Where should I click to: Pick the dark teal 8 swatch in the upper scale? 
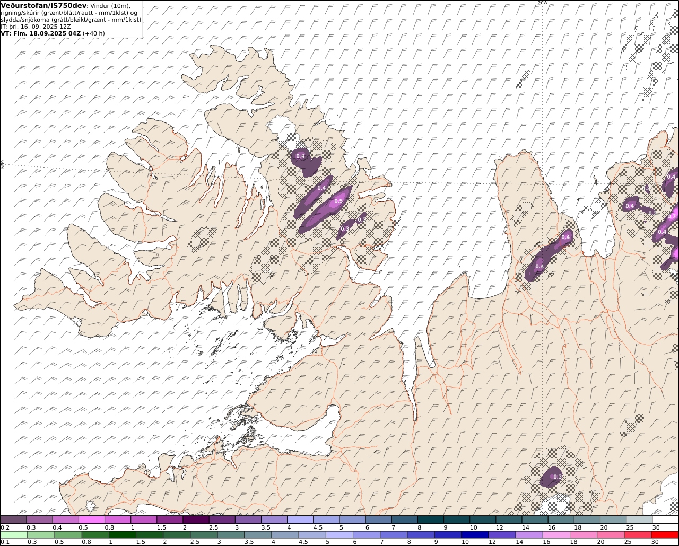pos(430,520)
